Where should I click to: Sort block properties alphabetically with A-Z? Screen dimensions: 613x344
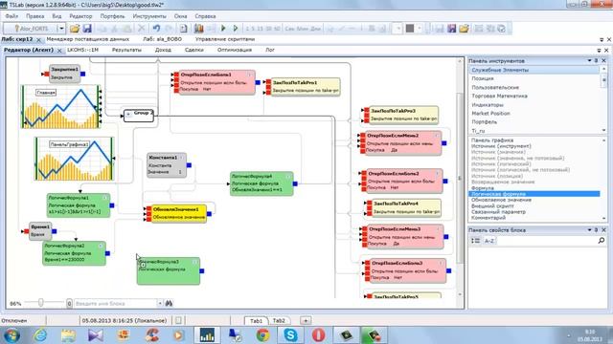pyautogui.click(x=489, y=241)
